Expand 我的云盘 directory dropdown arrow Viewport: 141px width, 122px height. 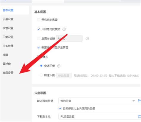(x=134, y=101)
